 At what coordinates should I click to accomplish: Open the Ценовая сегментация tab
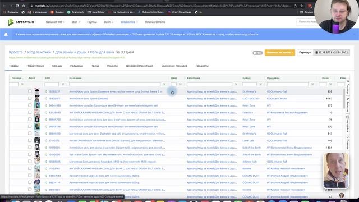coord(140,66)
